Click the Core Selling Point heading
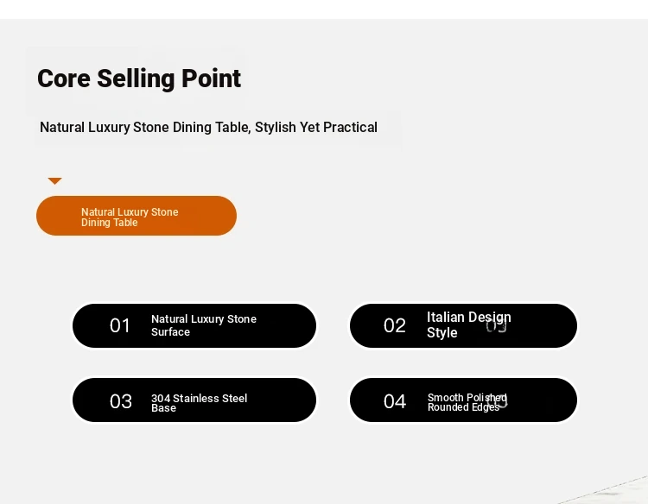The width and height of the screenshot is (648, 504). 139,79
